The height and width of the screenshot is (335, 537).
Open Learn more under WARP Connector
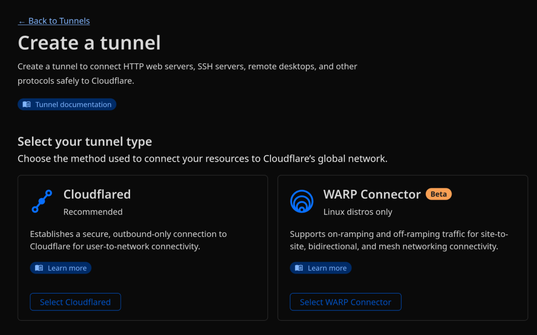tap(327, 268)
